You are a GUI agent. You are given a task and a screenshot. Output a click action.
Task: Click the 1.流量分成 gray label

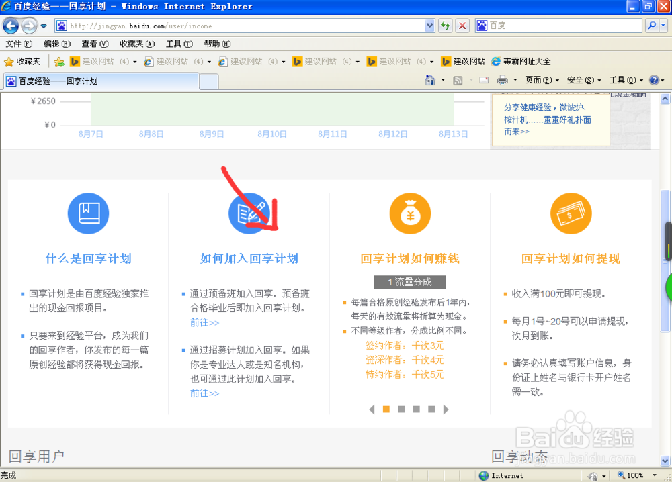[410, 282]
